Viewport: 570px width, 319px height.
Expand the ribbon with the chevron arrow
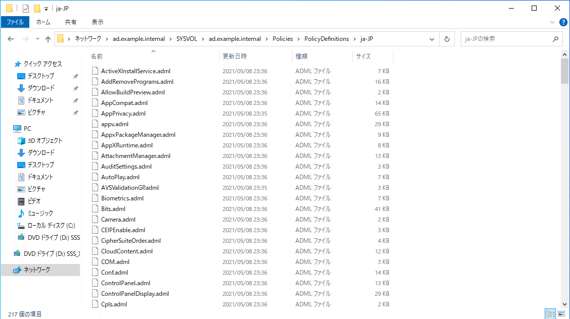pos(552,22)
